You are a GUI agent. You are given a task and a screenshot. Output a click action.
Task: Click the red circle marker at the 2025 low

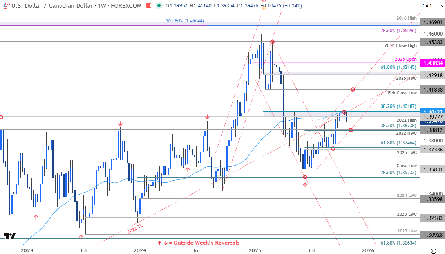[305, 177]
